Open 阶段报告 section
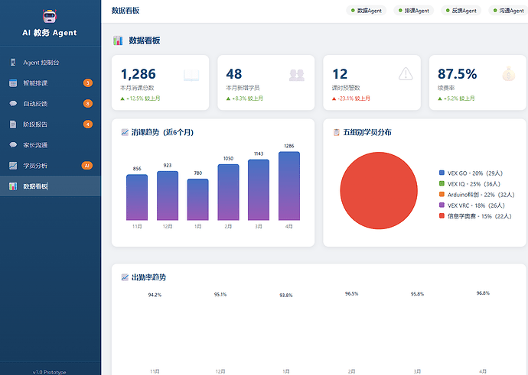Viewport: 528px width, 375px height. pos(51,124)
